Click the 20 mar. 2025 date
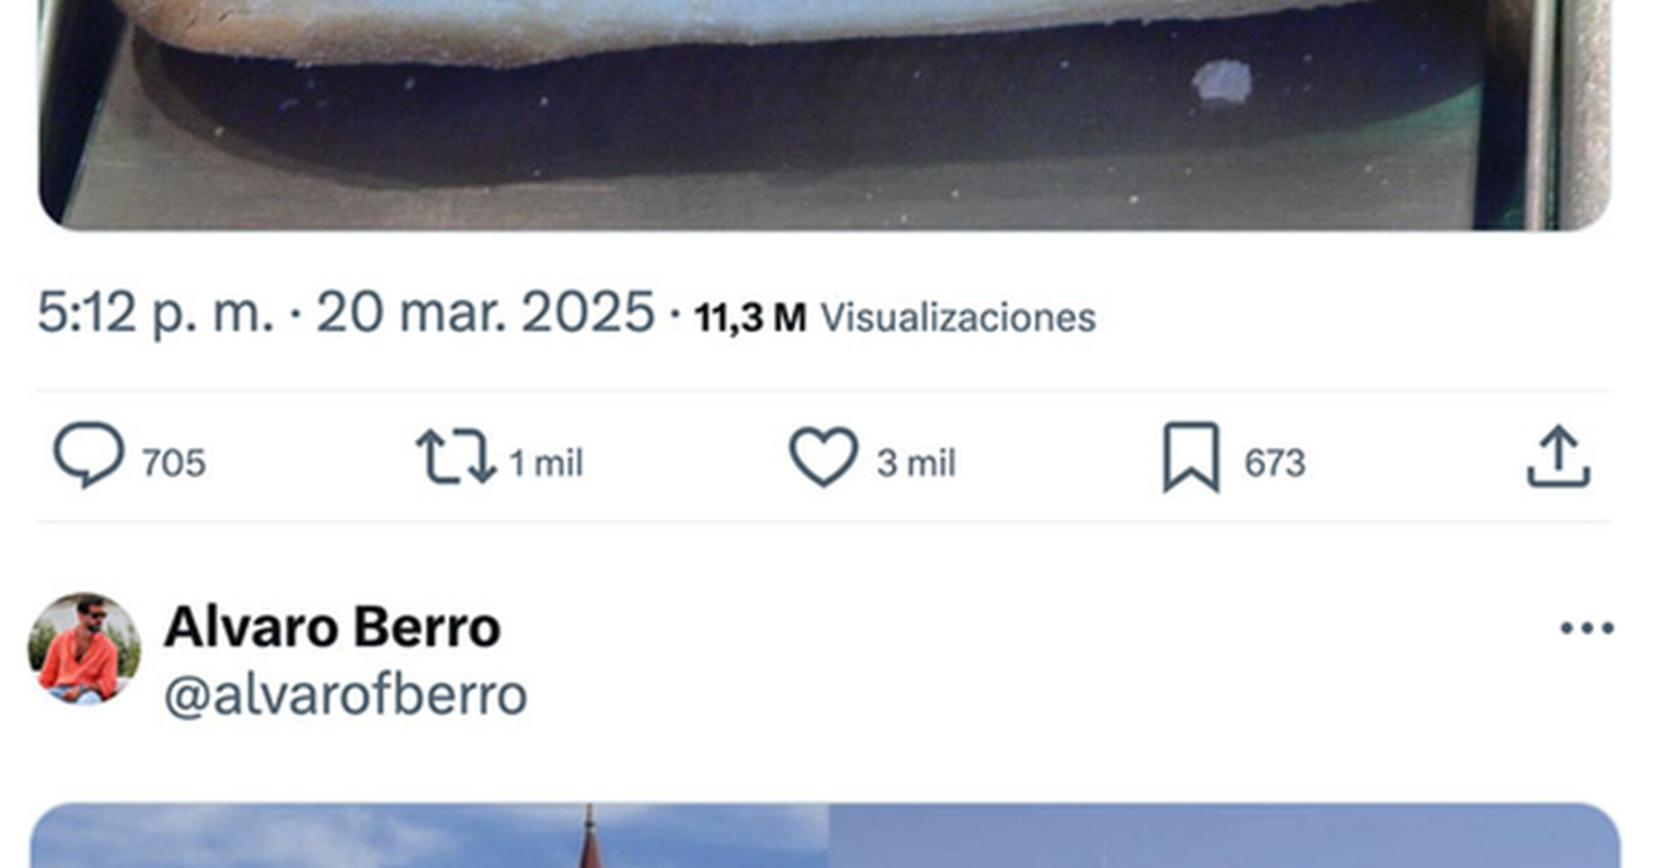 click(x=485, y=313)
